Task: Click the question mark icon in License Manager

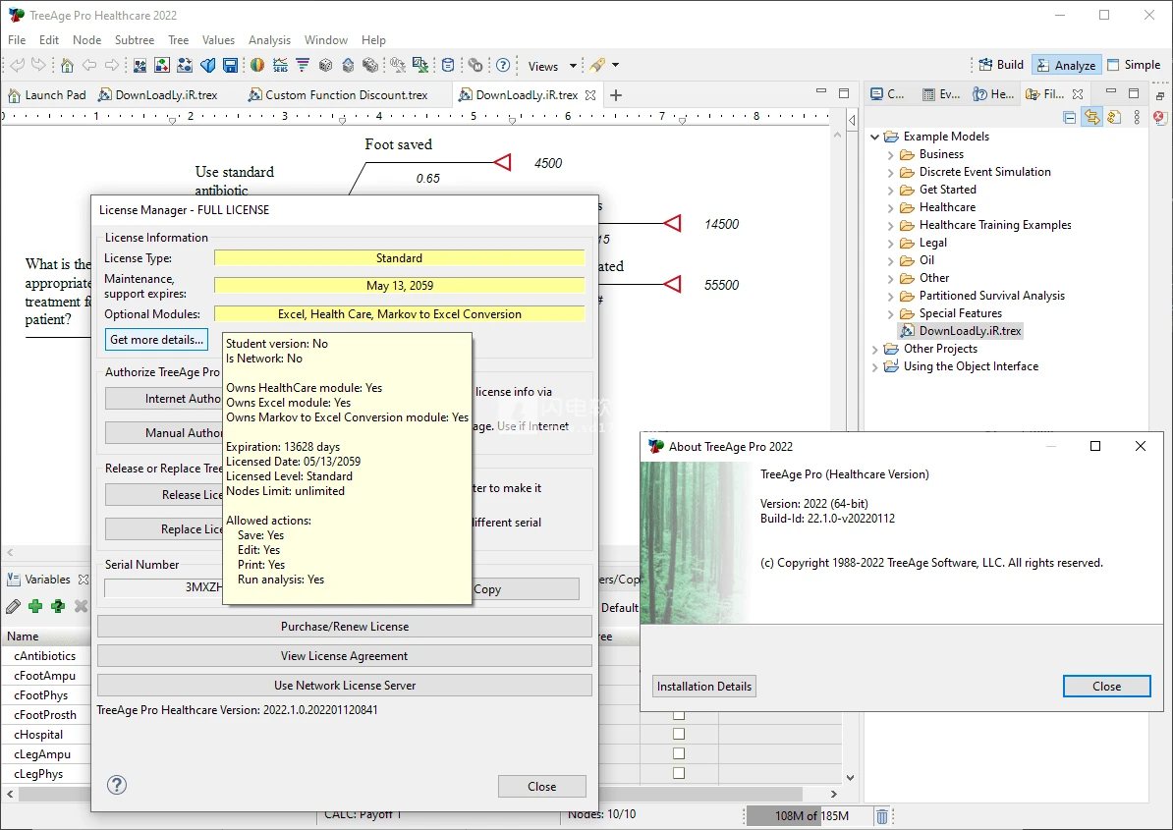Action: 117,785
